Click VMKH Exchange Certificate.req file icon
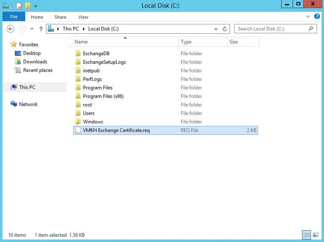324x242 pixels. coord(78,130)
